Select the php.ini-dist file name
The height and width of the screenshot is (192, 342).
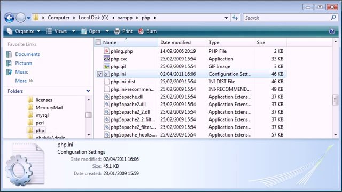(123, 82)
